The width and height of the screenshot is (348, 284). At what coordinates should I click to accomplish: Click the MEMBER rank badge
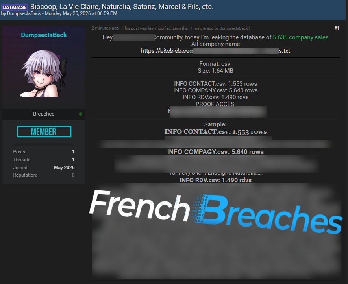pos(44,131)
